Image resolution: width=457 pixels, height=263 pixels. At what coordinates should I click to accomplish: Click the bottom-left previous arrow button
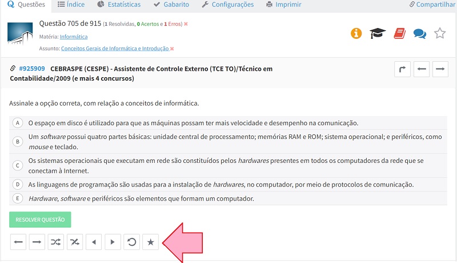tap(19, 242)
